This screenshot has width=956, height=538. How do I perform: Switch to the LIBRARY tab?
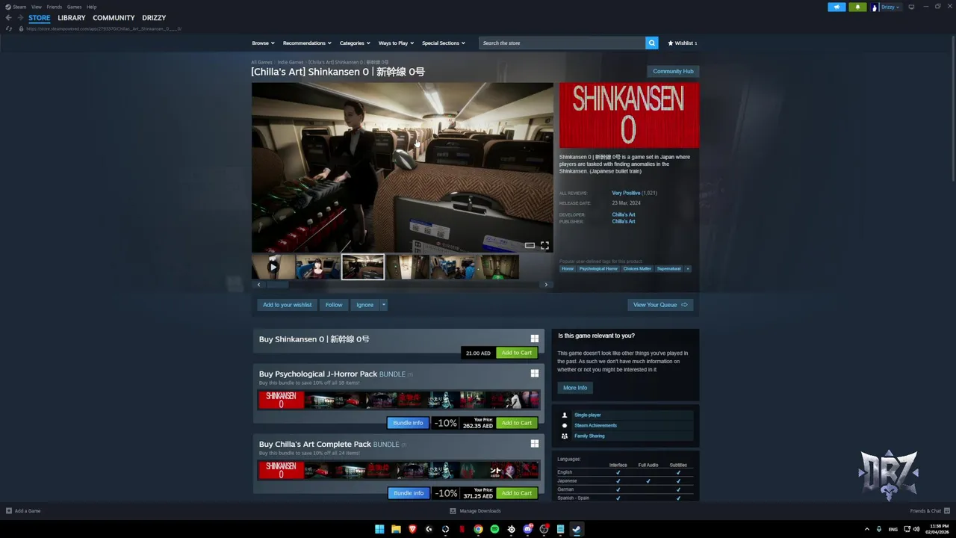tap(72, 18)
